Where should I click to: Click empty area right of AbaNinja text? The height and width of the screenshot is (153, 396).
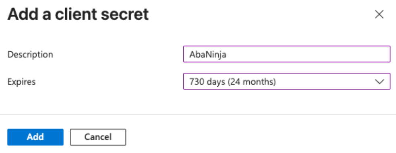(308, 54)
